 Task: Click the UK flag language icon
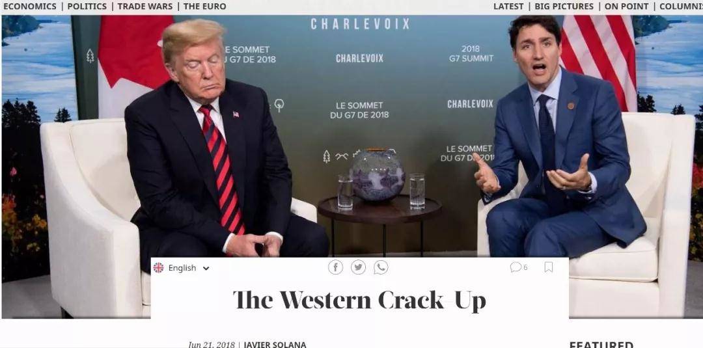click(x=158, y=268)
